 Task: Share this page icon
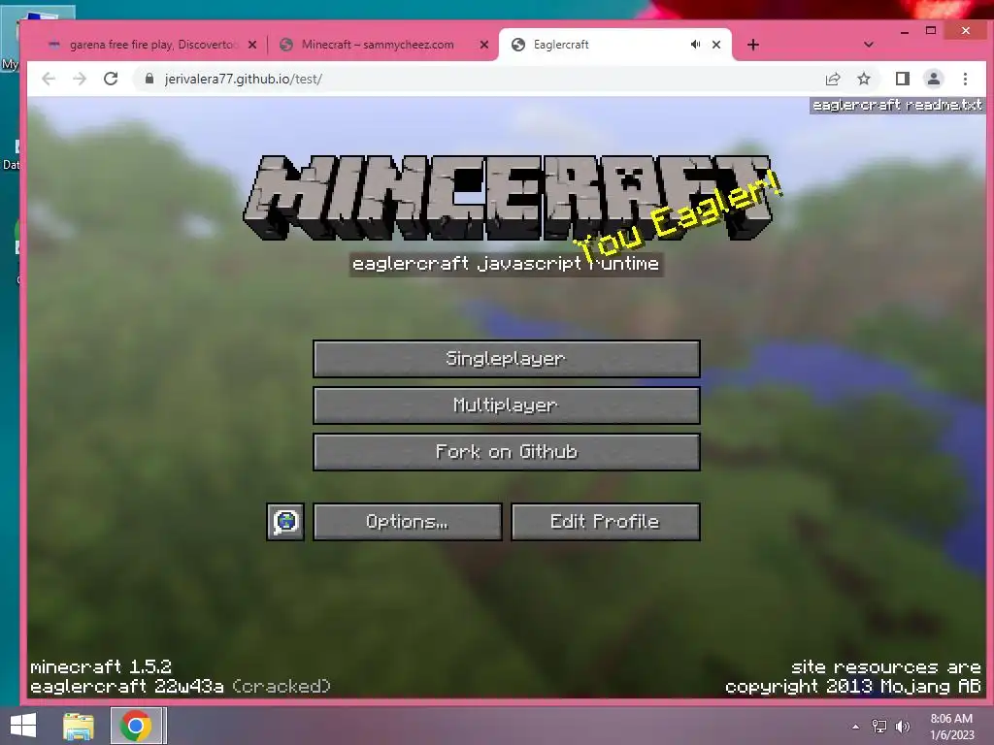(832, 79)
